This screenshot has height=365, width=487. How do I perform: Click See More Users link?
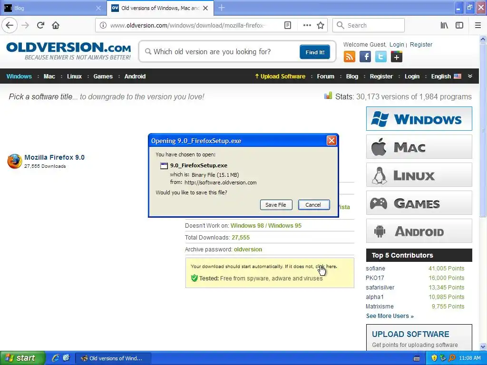pos(390,316)
